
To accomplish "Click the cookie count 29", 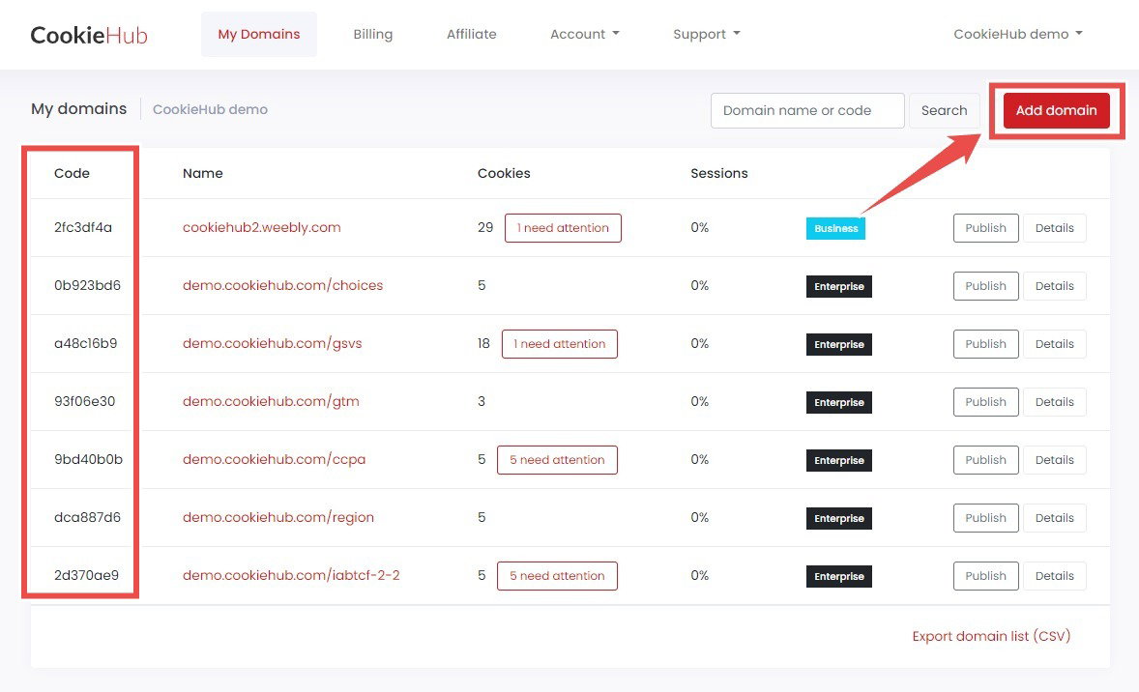I will click(x=485, y=227).
